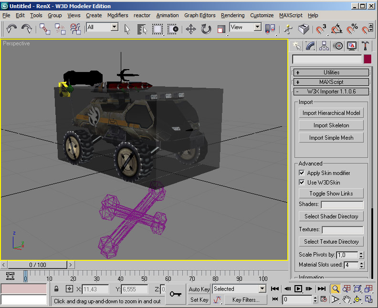This screenshot has height=308, width=378.
Task: Toggle the Selection Lock padlock icon
Action: [x=56, y=289]
